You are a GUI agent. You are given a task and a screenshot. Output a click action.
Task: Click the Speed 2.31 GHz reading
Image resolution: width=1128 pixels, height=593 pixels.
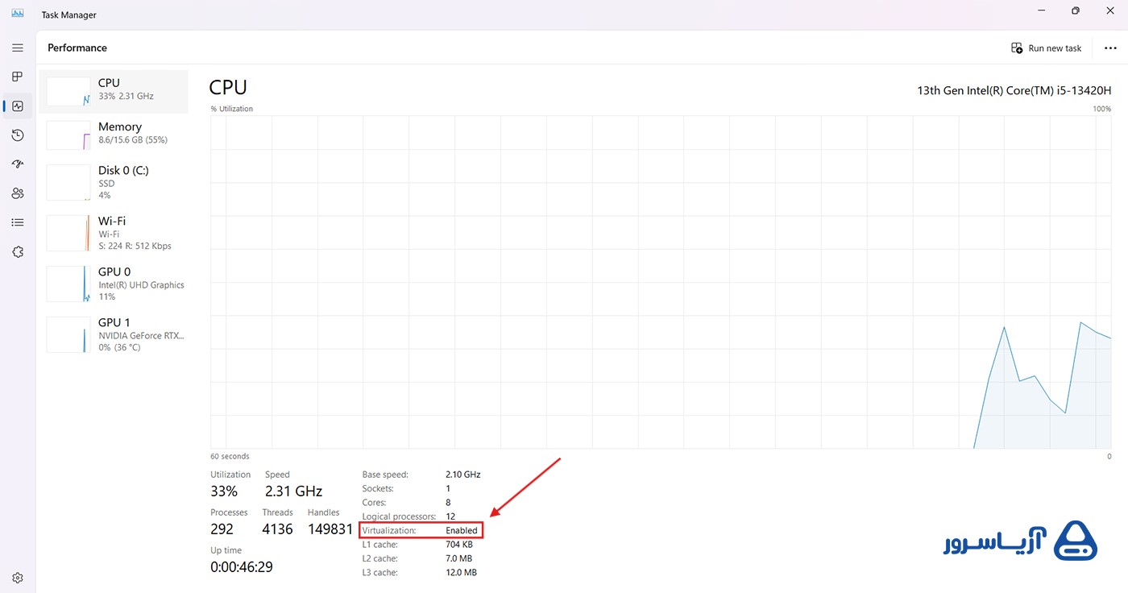tap(294, 491)
